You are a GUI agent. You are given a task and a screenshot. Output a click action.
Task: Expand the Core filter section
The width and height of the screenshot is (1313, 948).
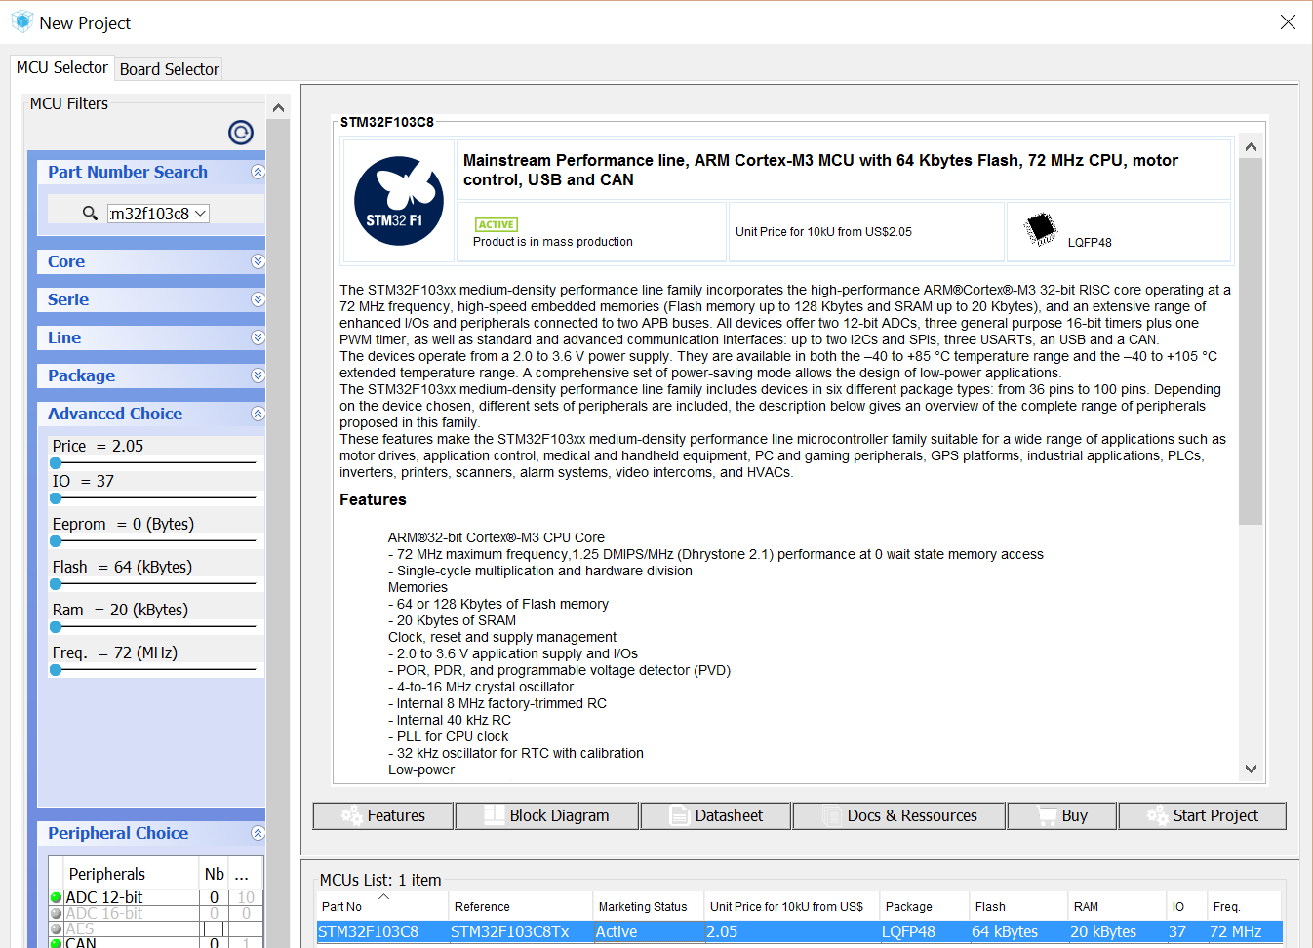(258, 261)
